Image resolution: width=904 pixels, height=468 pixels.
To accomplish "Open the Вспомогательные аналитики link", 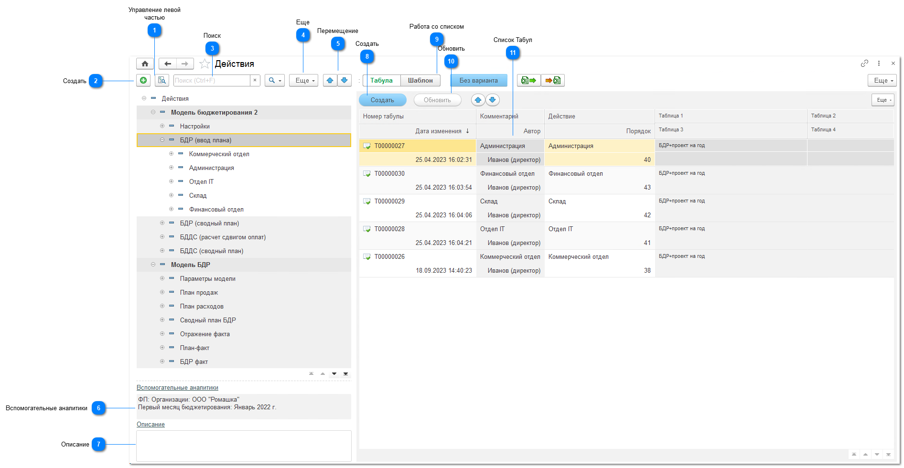I will 177,387.
